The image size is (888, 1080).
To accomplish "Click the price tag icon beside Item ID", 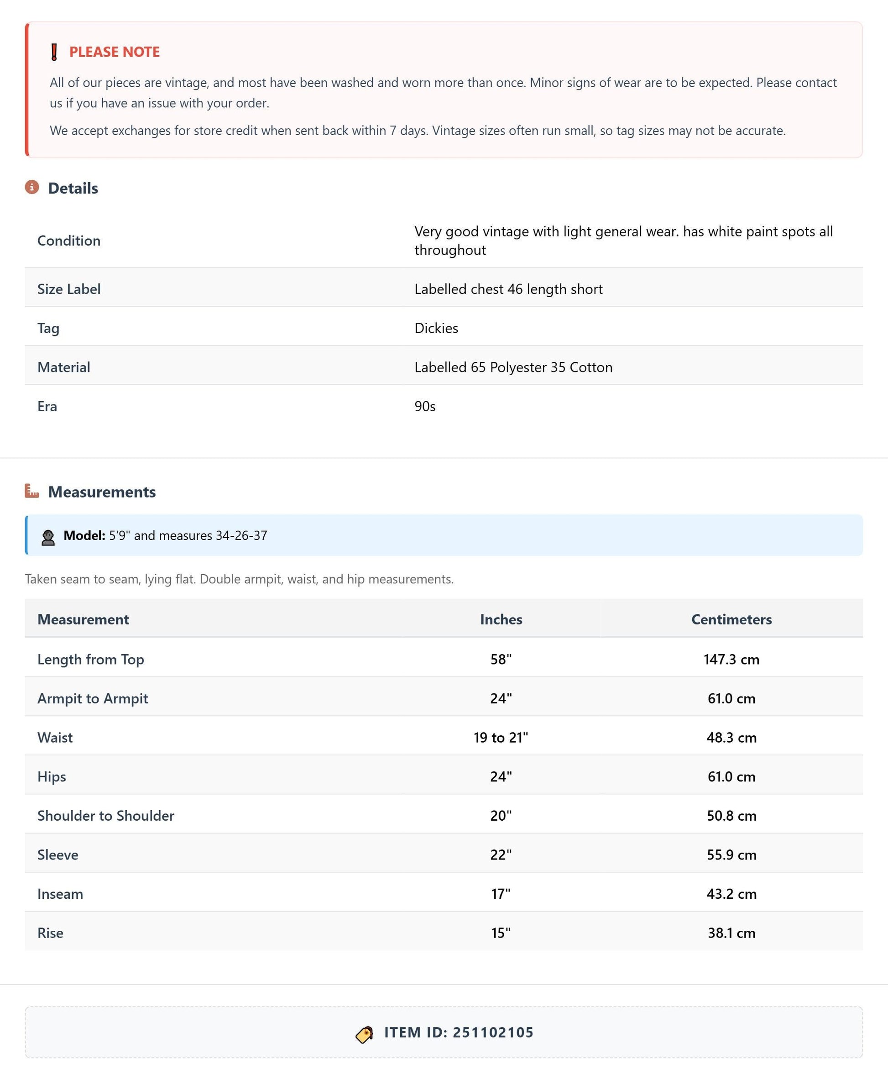I will [364, 1034].
